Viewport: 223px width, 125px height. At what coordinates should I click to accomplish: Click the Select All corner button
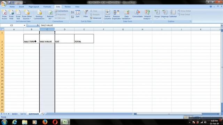(x=2, y=29)
